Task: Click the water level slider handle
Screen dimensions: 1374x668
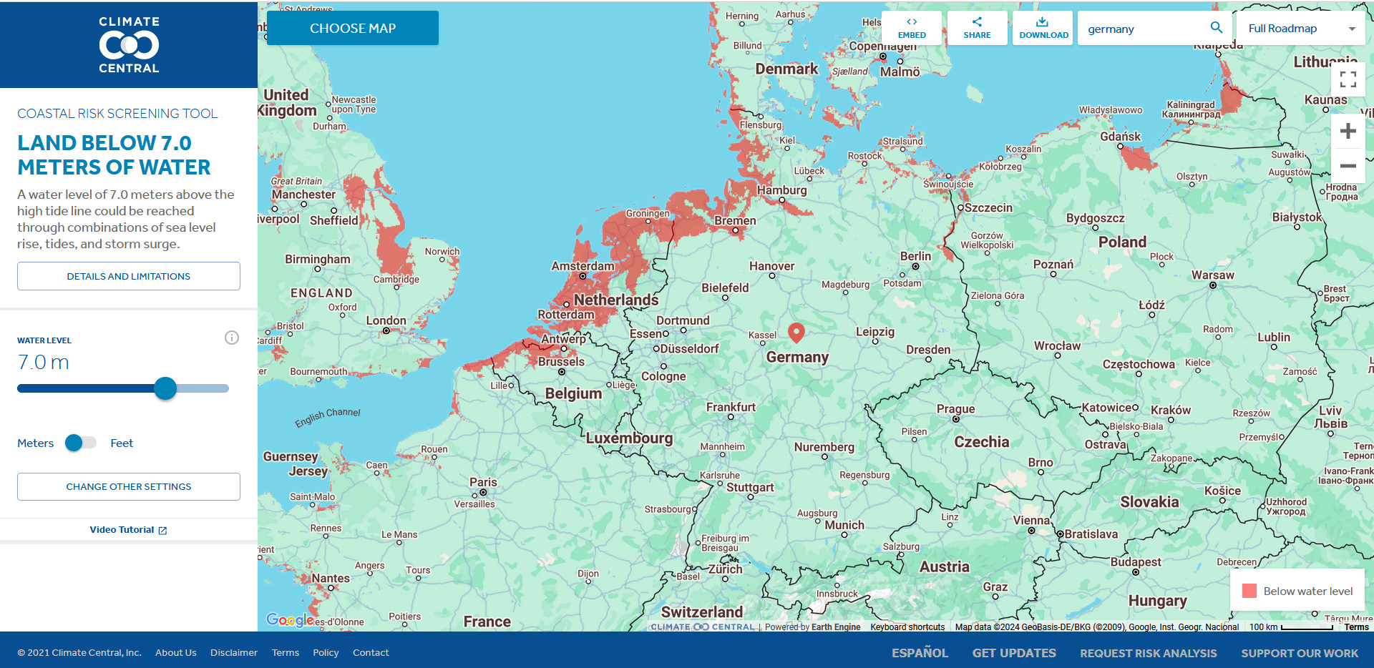Action: (165, 388)
